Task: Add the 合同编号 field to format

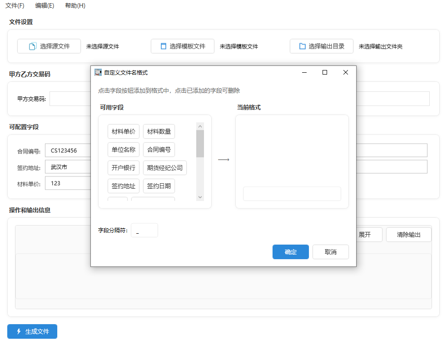Action: click(x=159, y=150)
